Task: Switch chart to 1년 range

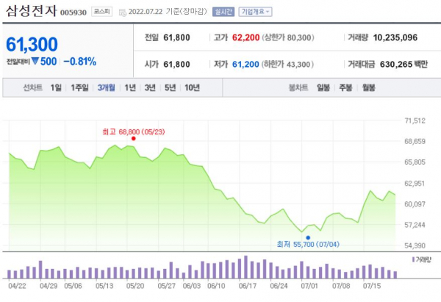Action: [130, 87]
